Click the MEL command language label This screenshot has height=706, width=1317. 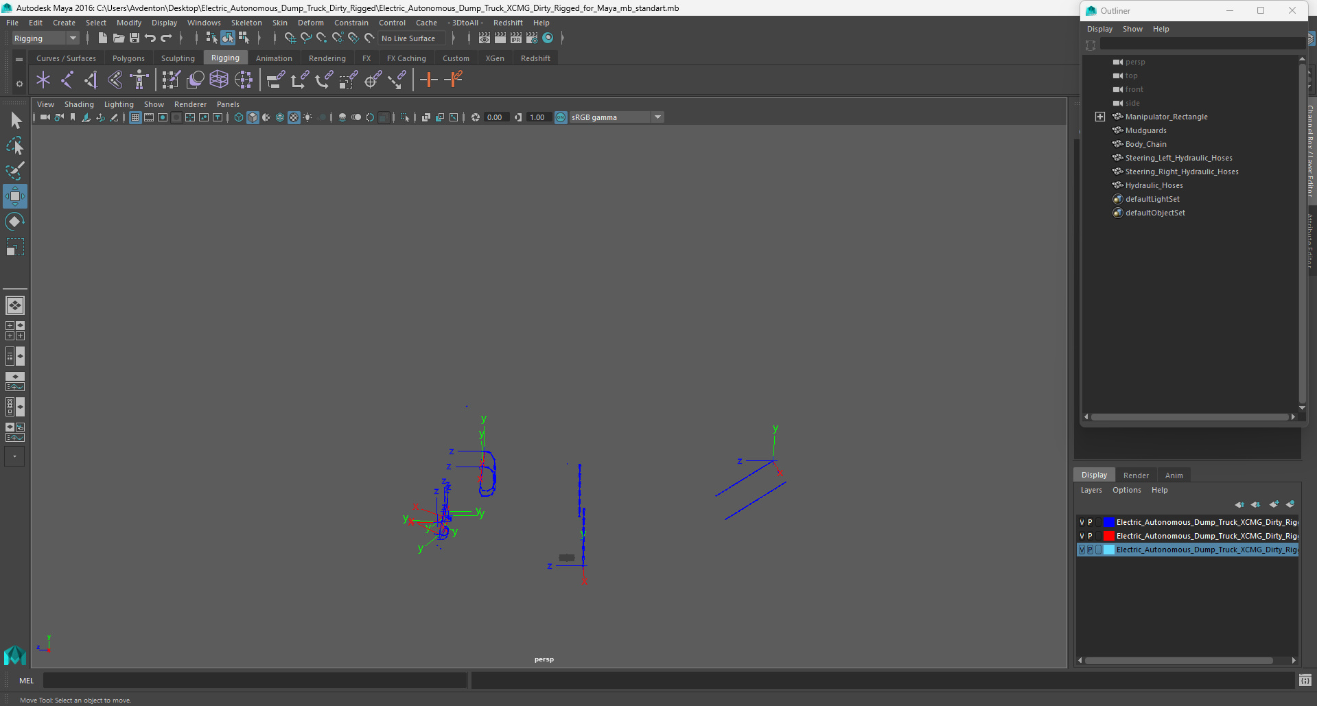[x=26, y=681]
